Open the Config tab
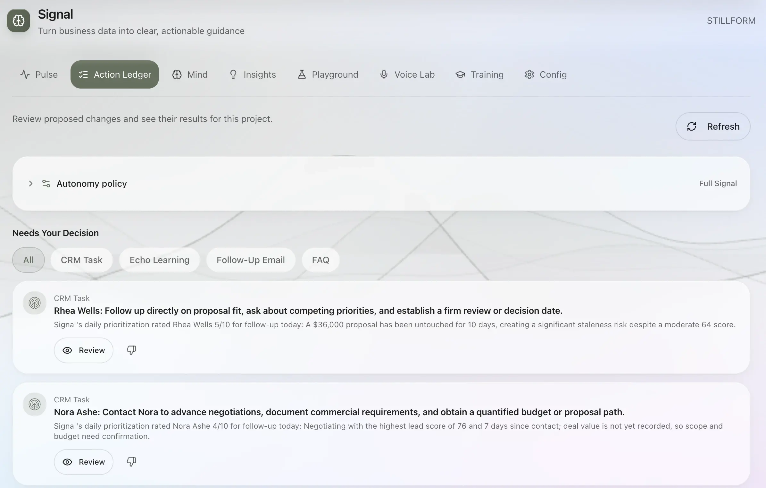This screenshot has height=488, width=766. pos(546,74)
